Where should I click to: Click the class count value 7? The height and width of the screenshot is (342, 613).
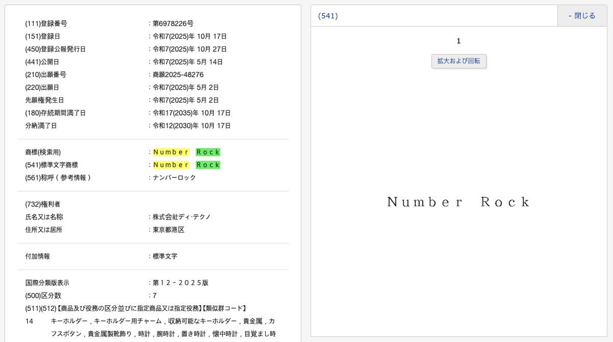coord(155,295)
